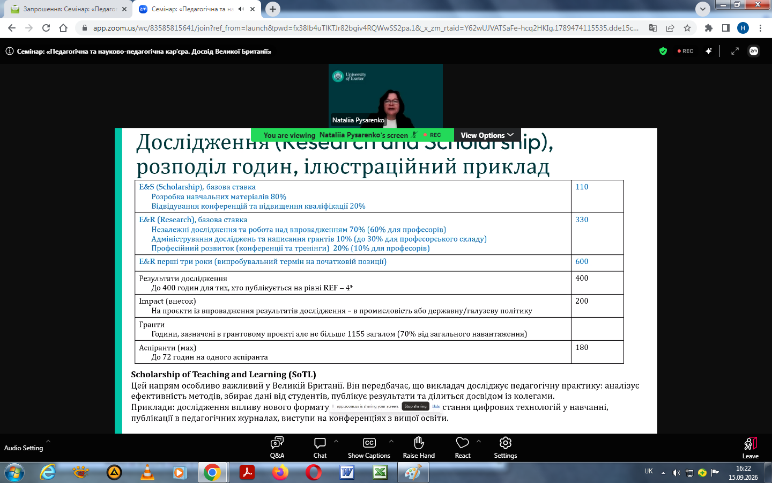772x483 pixels.
Task: Click the green encryption shield icon
Action: [663, 51]
